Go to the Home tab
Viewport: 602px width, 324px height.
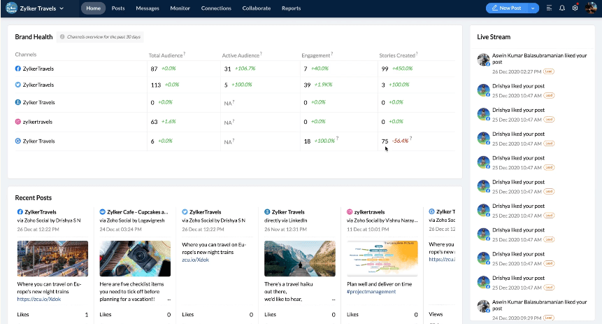pyautogui.click(x=93, y=8)
